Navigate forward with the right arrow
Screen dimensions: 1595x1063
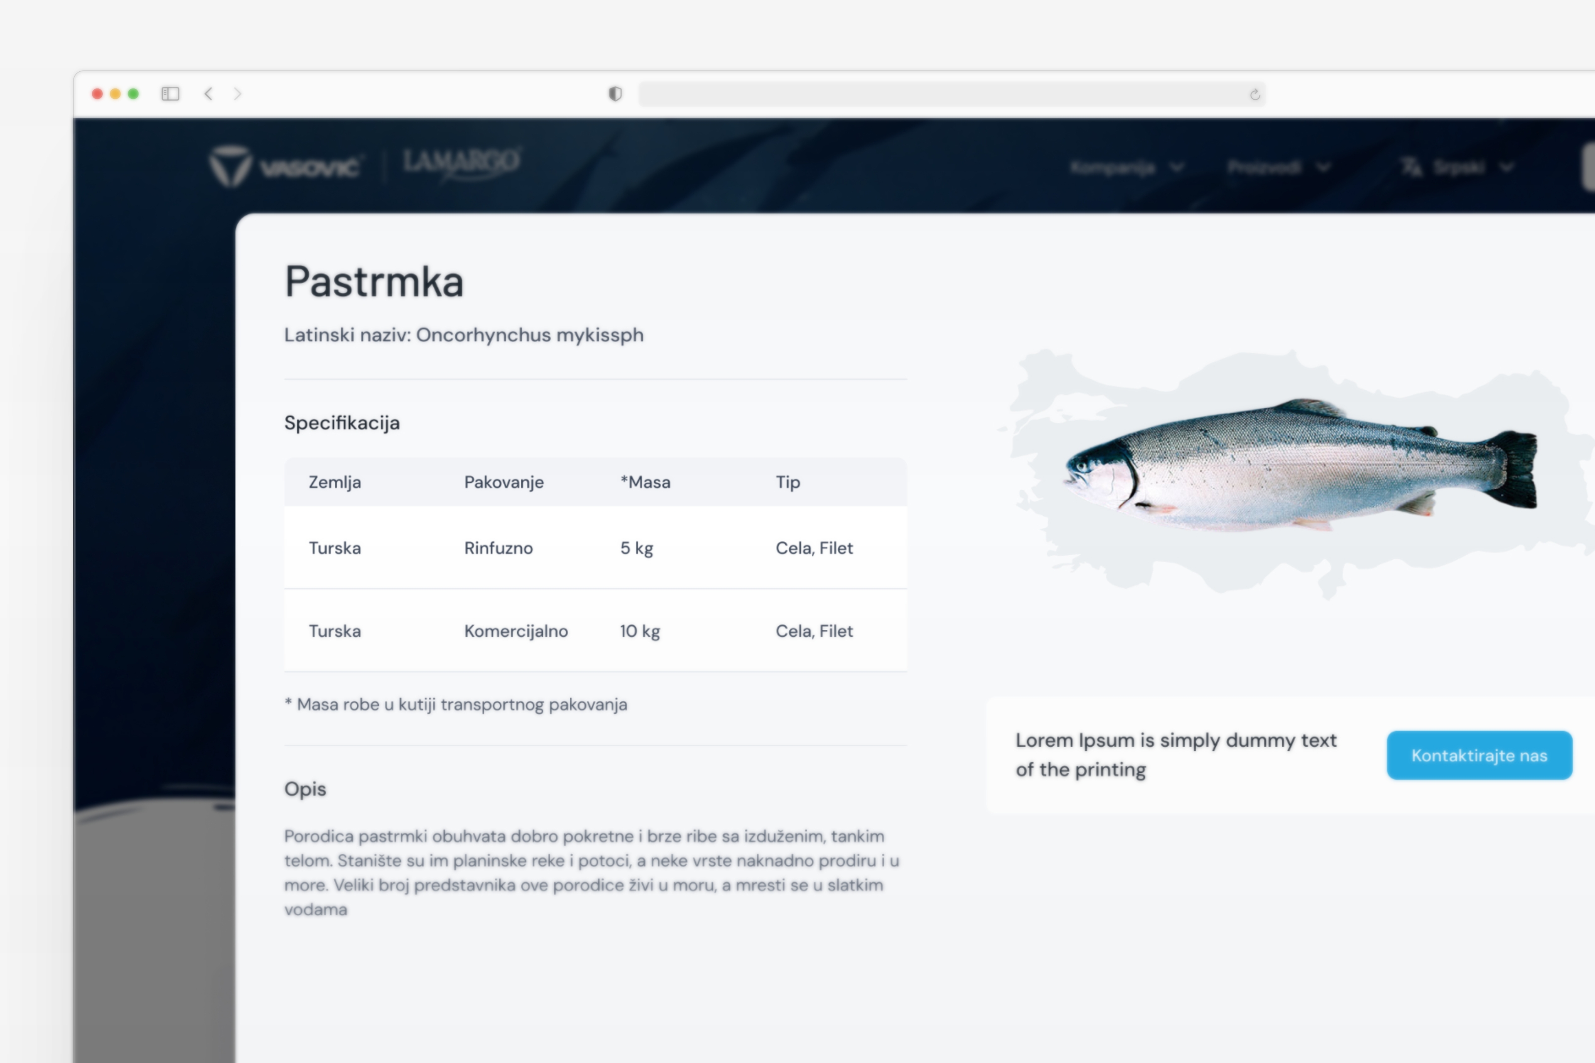[x=237, y=94]
